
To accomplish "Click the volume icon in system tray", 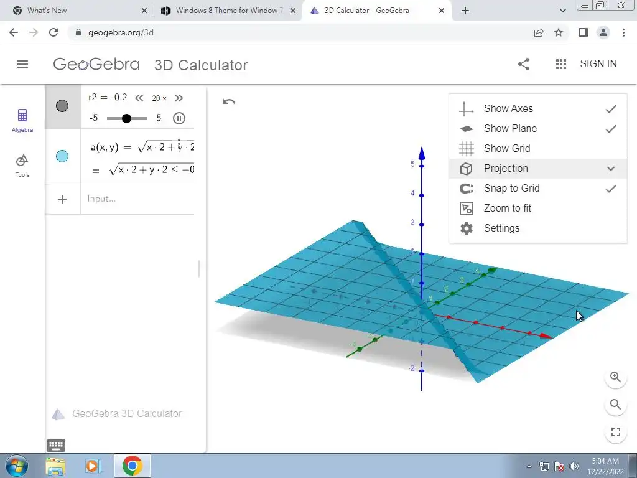I will (x=574, y=466).
